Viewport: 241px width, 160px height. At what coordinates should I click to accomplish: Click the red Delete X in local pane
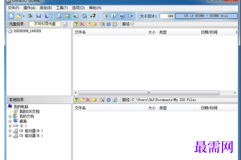(88, 100)
